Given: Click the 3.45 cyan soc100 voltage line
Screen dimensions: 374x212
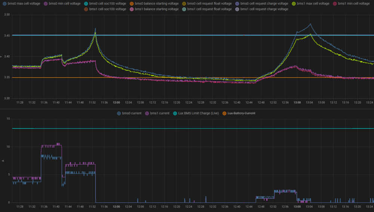Looking at the screenshot, I should (x=187, y=35).
